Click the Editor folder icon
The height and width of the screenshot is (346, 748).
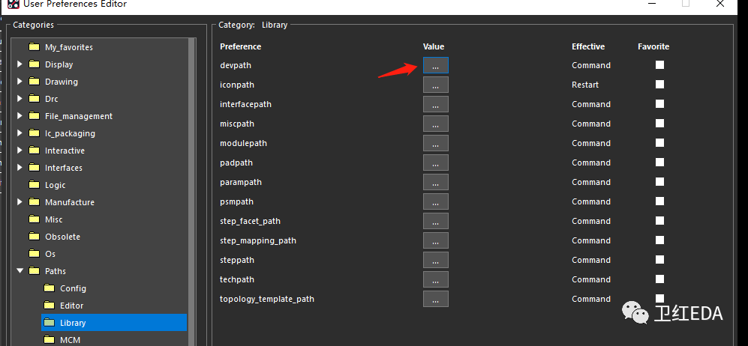pos(50,306)
